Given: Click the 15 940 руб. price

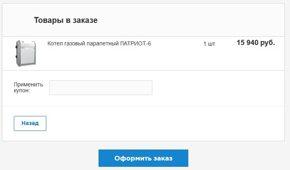Looking at the screenshot, I should 256,43.
